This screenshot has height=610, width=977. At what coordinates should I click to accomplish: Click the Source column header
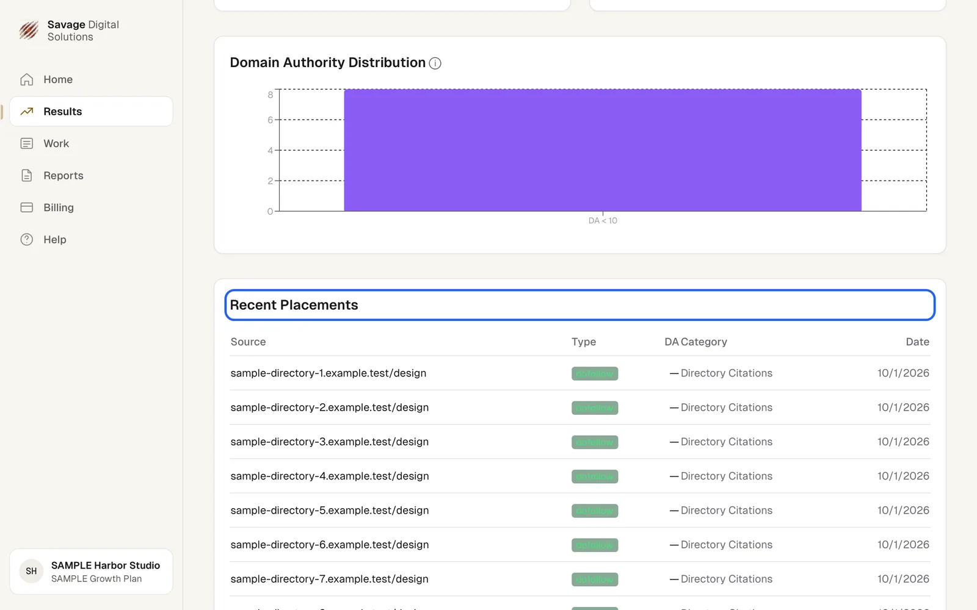point(248,342)
